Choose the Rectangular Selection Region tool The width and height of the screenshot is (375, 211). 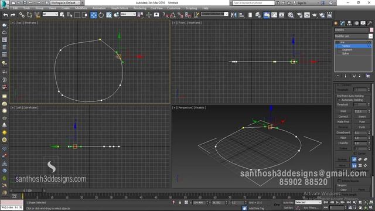pos(77,15)
